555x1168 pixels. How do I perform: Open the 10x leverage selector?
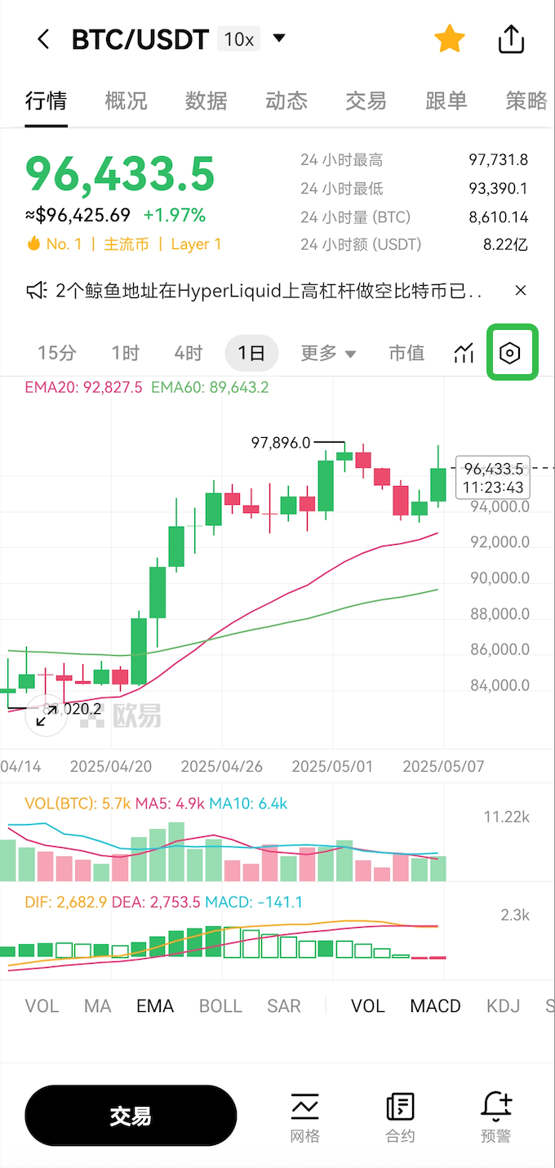[239, 39]
